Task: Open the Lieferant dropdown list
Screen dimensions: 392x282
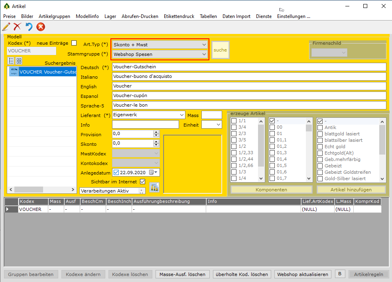Action: point(182,115)
